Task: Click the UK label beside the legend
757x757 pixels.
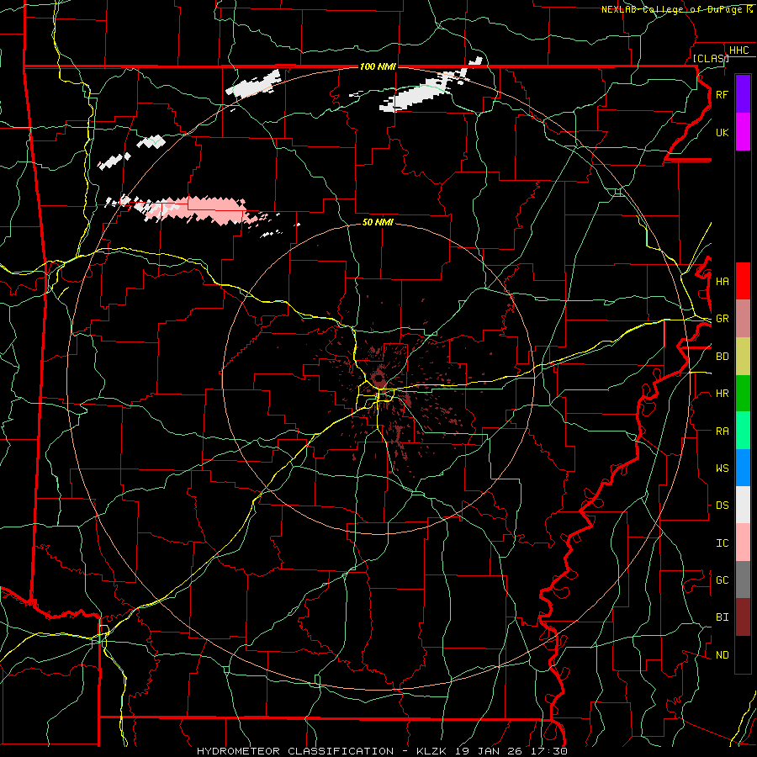Action: tap(722, 132)
